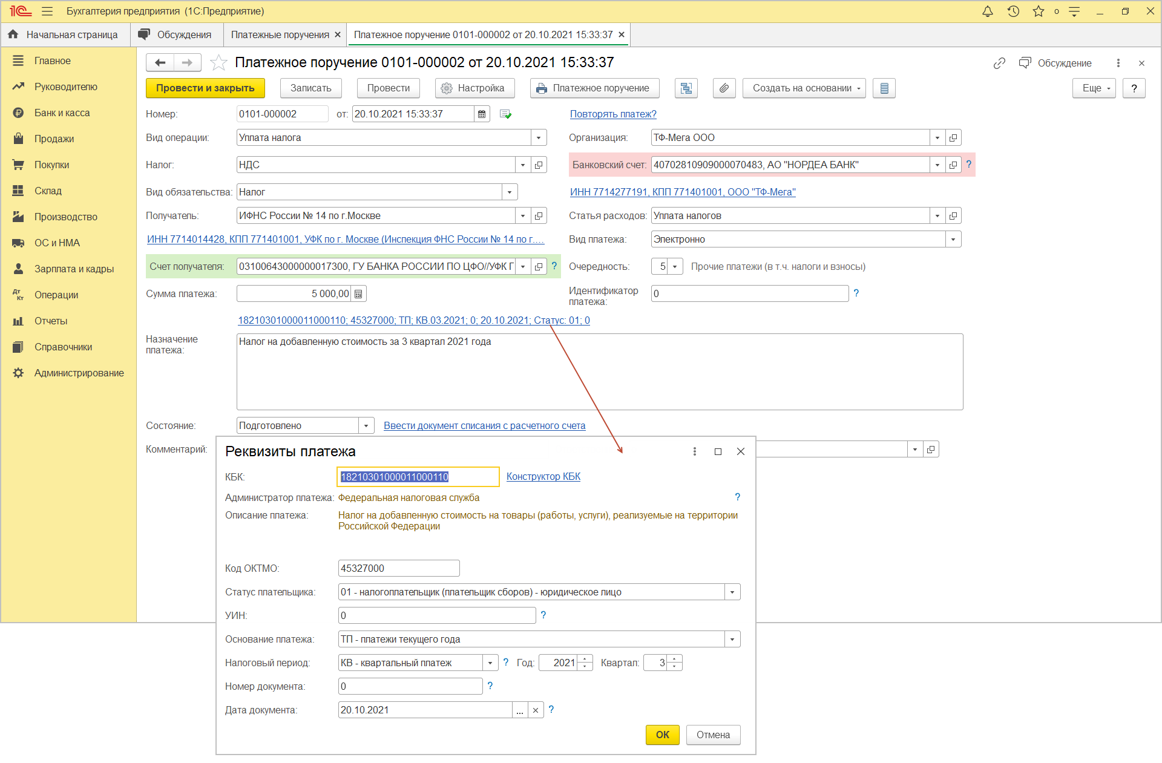
Task: Click the Записать button
Action: click(x=311, y=88)
